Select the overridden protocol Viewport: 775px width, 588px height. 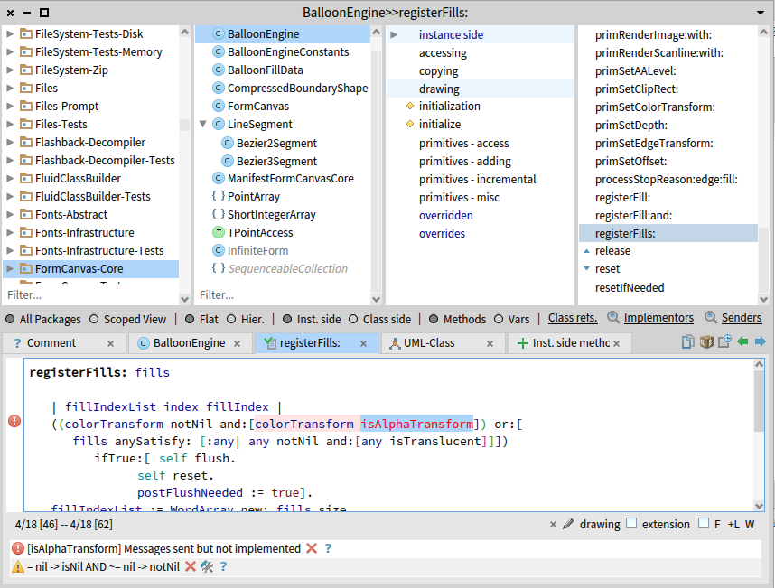(446, 216)
